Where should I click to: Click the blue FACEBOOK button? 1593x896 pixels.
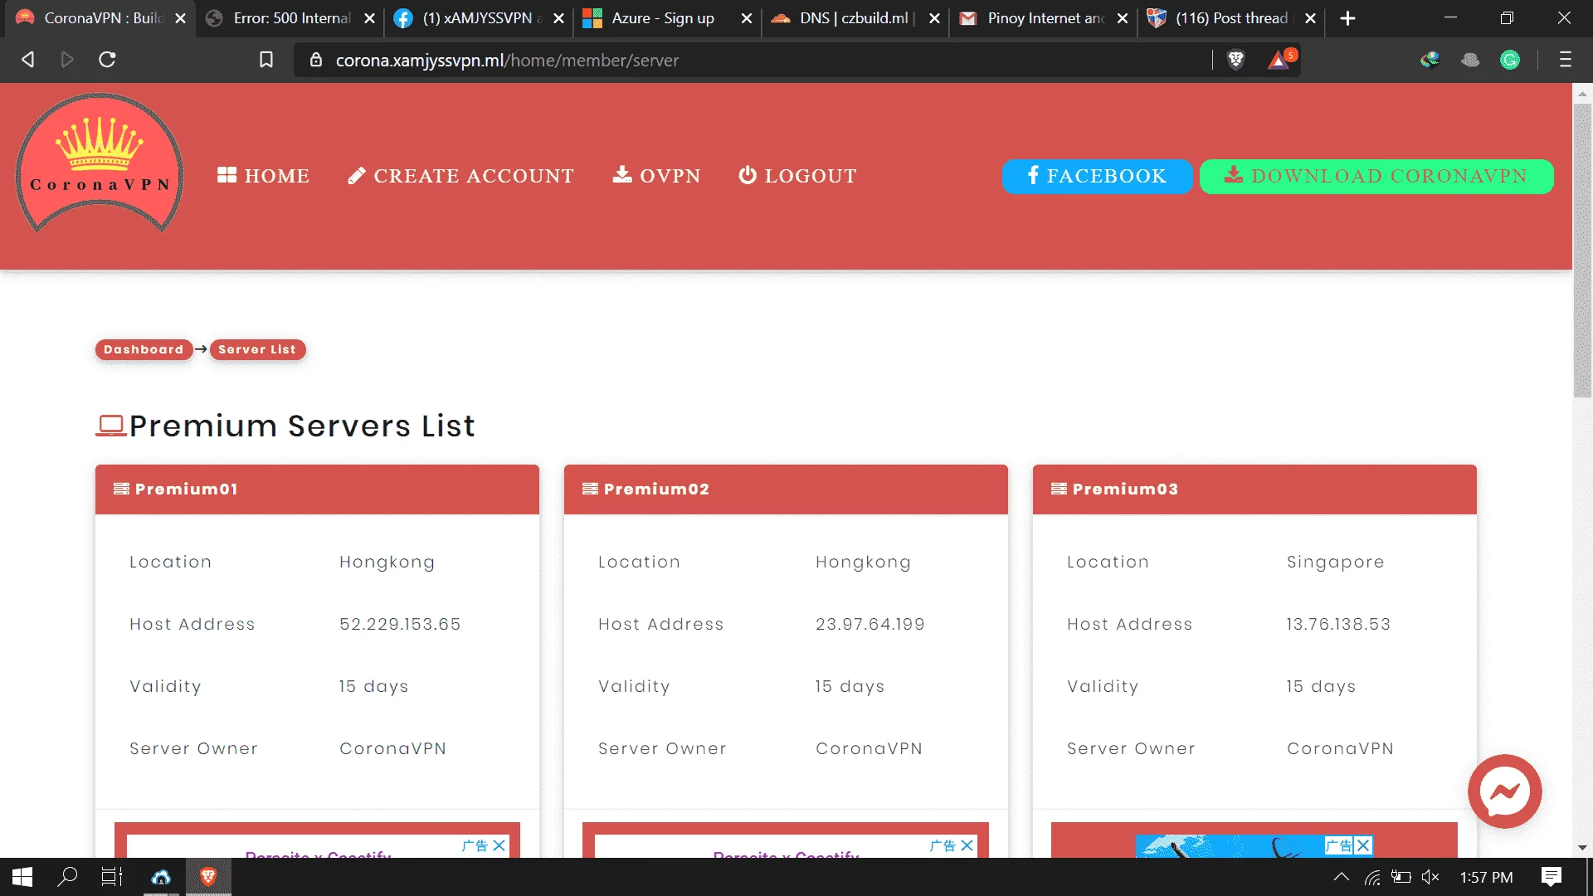coord(1097,177)
